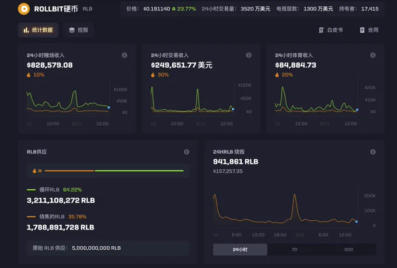Click the price change 23.77% indicator
This screenshot has height=268, width=397.
(x=184, y=9)
